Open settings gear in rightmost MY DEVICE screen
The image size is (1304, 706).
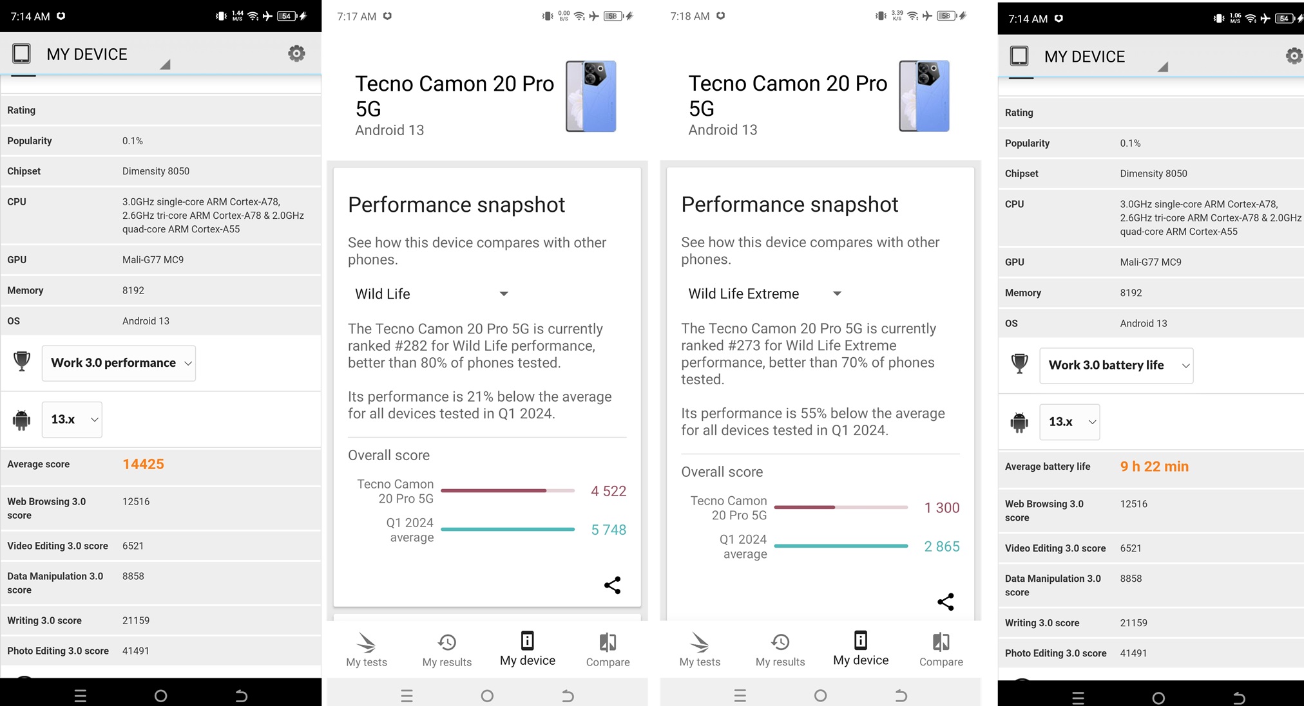(1294, 56)
